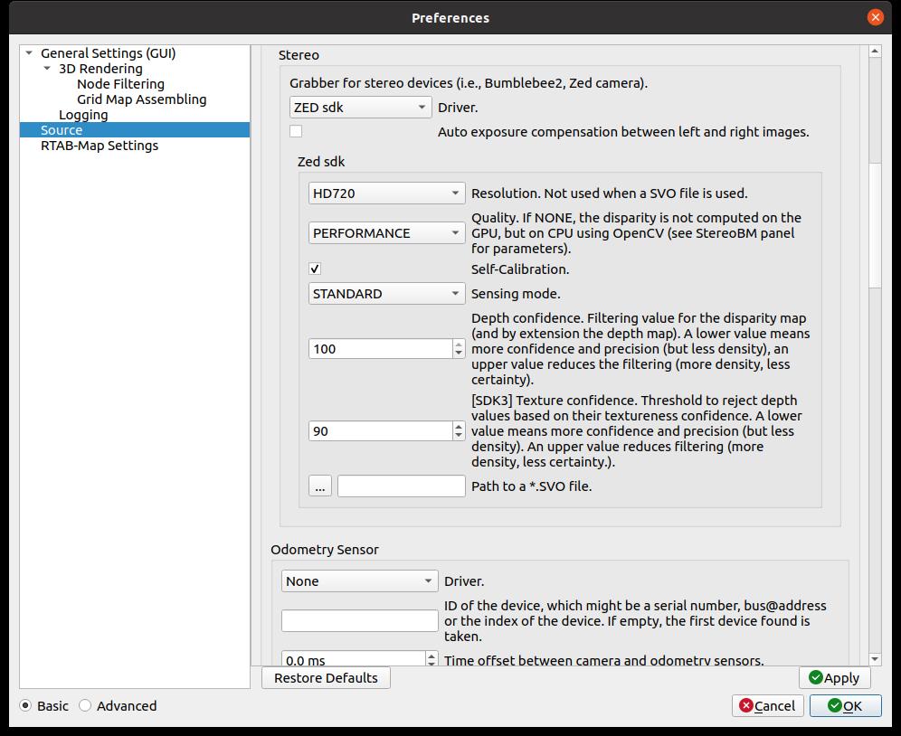
Task: Open the HD720 resolution dropdown
Action: click(386, 193)
